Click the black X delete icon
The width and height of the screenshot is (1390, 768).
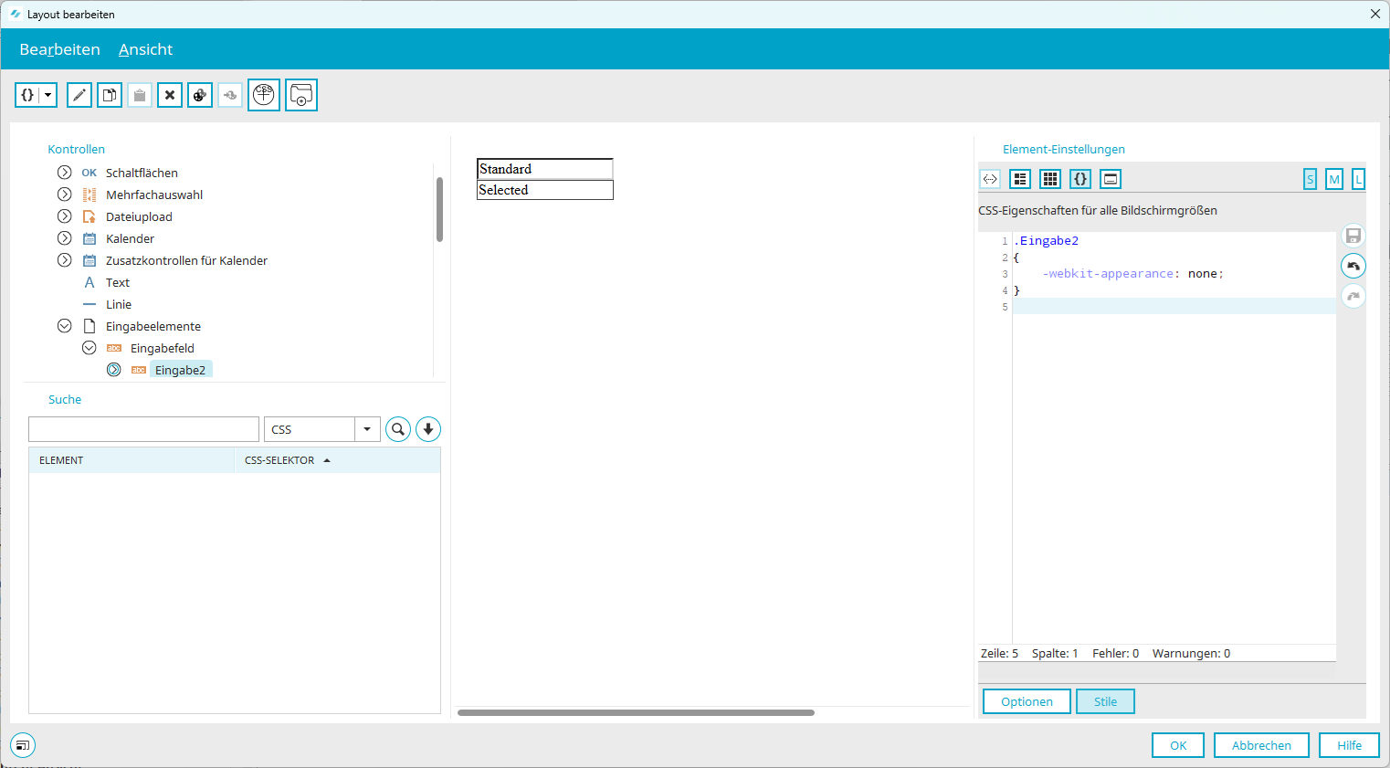[x=170, y=95]
